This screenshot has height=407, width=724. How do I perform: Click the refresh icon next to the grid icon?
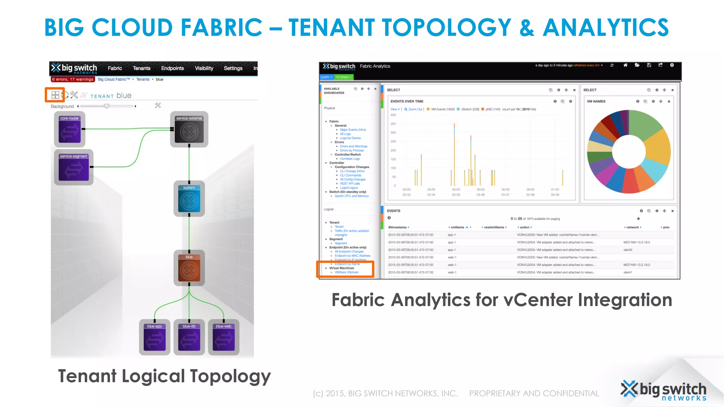coord(65,95)
